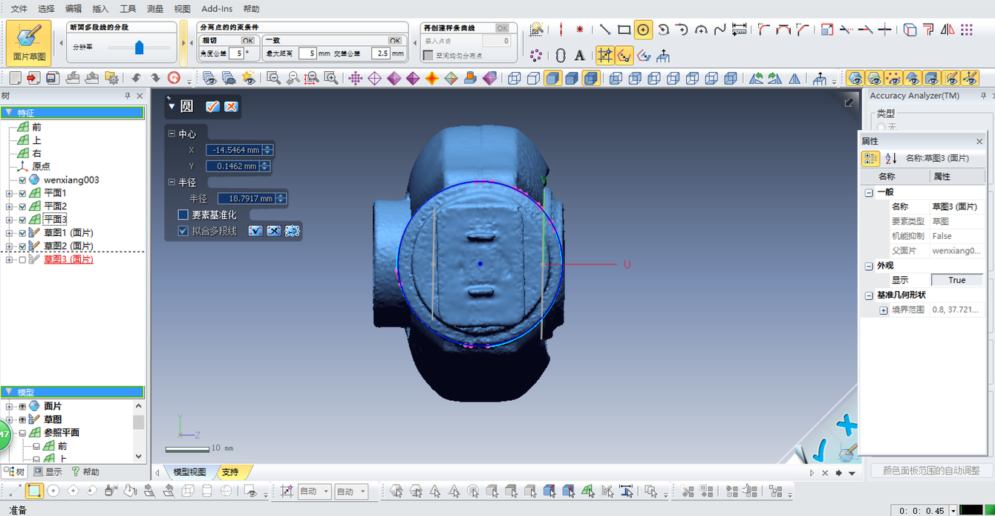Screen dimensions: 995x516
Task: Uncheck the 拟合多段线 checkbox
Action: coord(183,231)
